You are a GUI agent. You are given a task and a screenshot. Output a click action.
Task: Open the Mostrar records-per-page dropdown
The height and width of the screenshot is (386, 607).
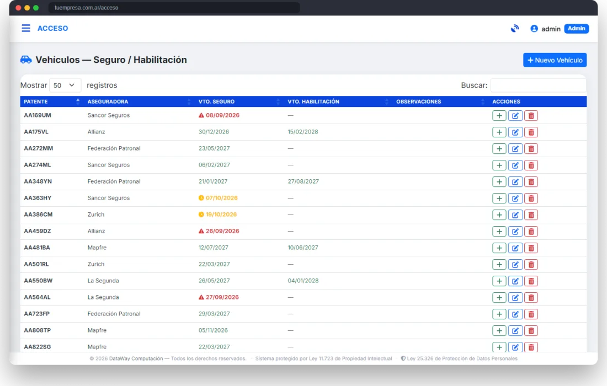click(65, 85)
